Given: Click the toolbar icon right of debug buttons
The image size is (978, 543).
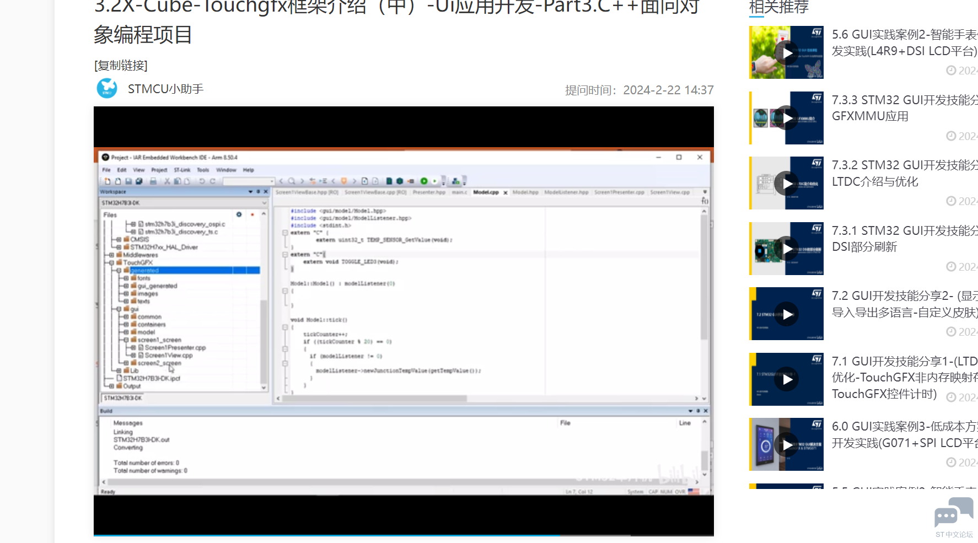Looking at the screenshot, I should coord(455,181).
